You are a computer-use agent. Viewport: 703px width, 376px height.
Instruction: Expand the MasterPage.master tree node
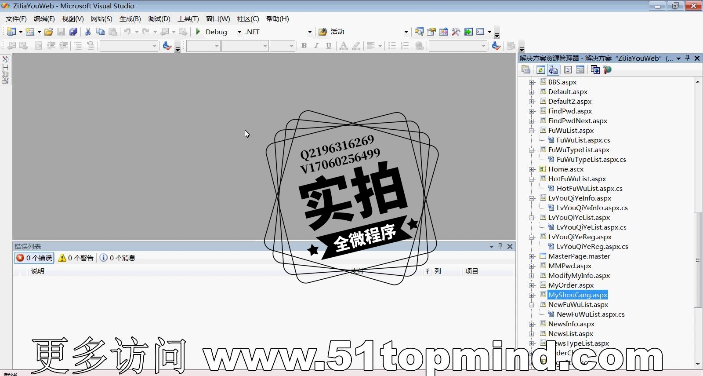[532, 256]
